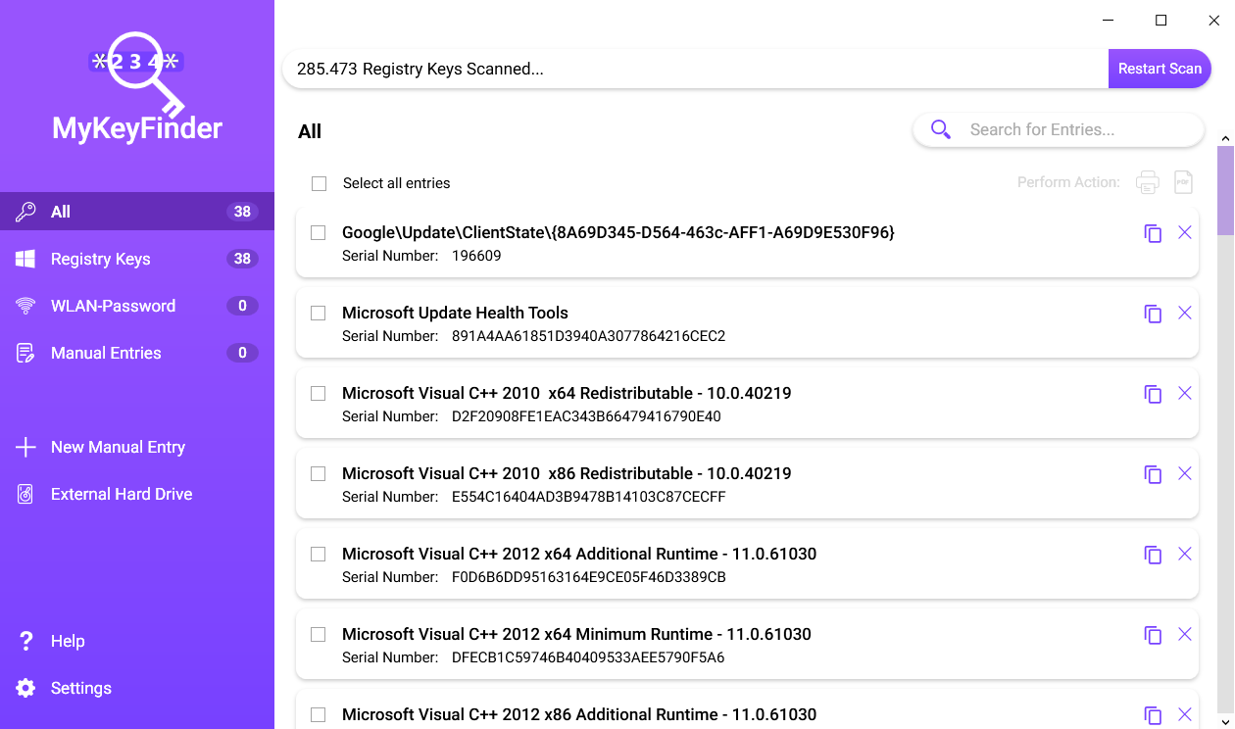Open External Hard Drive scan

coord(137,494)
